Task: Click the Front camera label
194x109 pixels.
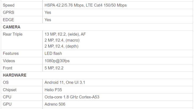Action: (7, 68)
